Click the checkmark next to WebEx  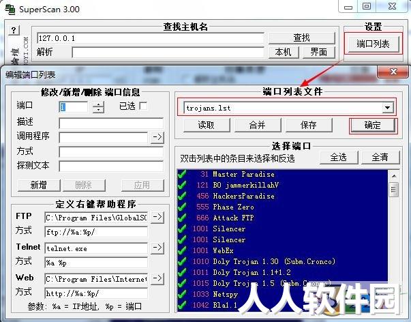tap(182, 250)
